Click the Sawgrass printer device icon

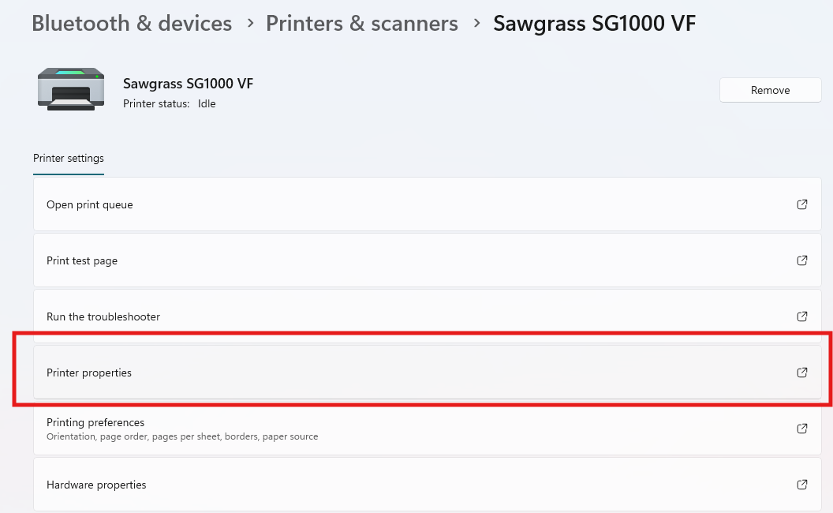[71, 89]
